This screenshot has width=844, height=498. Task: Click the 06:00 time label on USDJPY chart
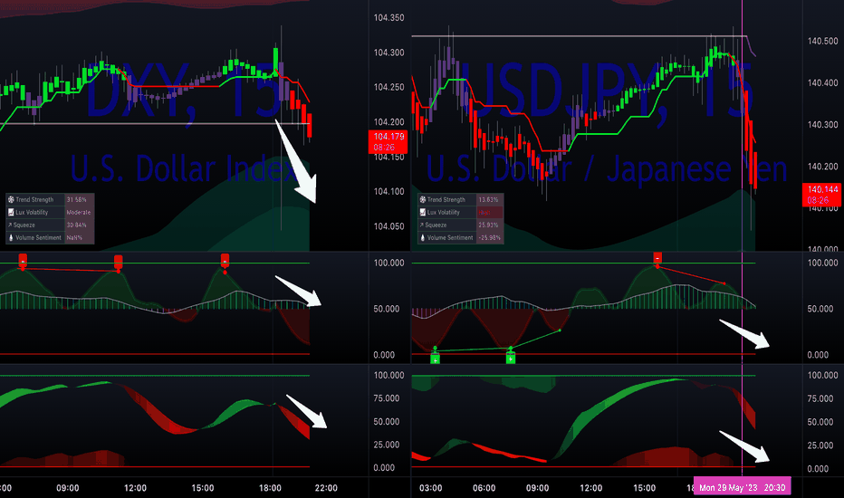coord(484,488)
